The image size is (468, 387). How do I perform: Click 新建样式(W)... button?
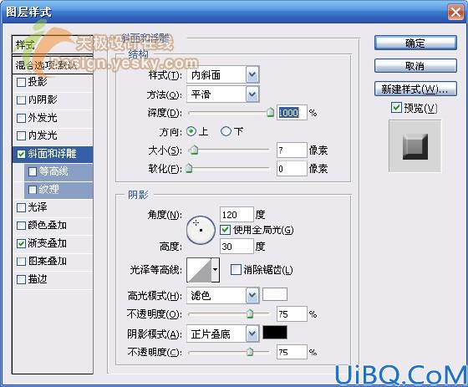coord(415,89)
